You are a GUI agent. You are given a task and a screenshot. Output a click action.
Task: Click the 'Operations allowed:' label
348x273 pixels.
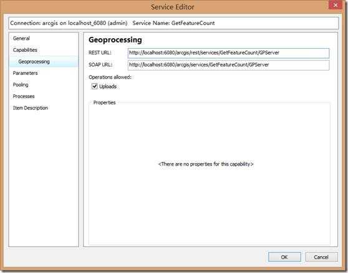tap(110, 77)
